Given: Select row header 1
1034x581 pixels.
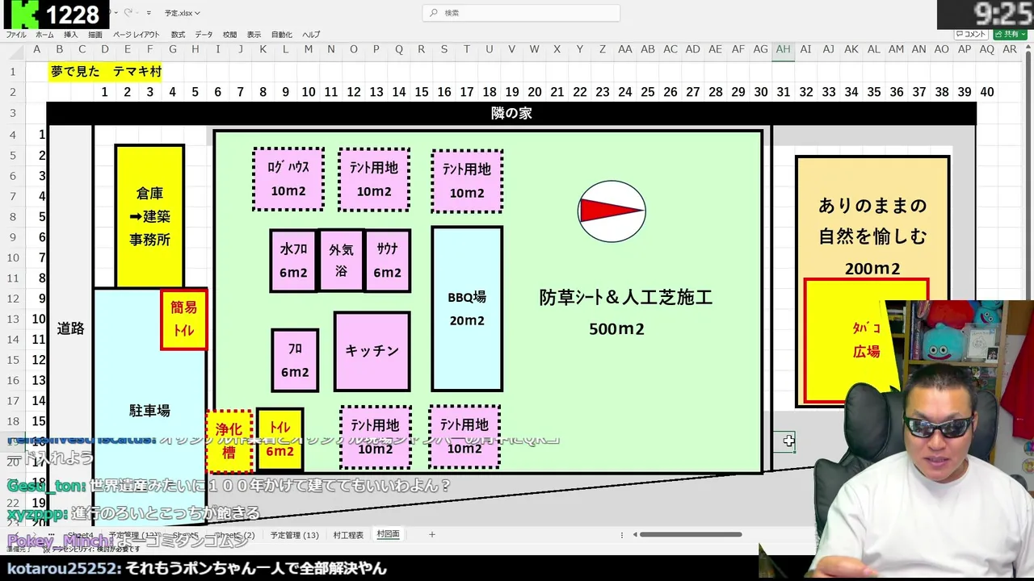Looking at the screenshot, I should point(13,72).
